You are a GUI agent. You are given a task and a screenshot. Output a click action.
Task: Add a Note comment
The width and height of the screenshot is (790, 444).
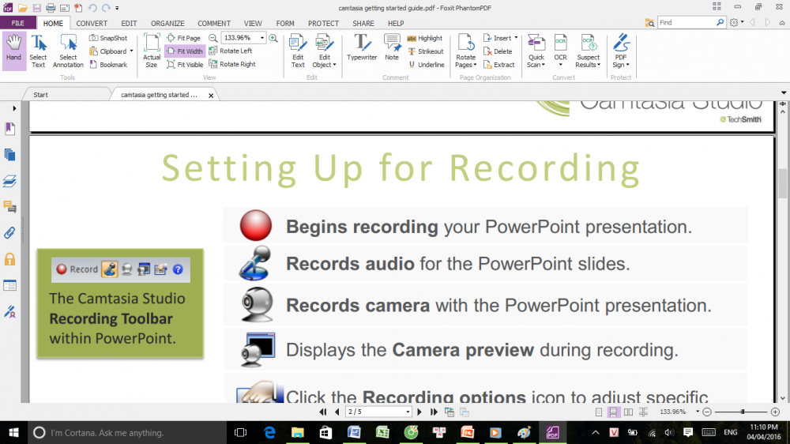click(x=392, y=48)
